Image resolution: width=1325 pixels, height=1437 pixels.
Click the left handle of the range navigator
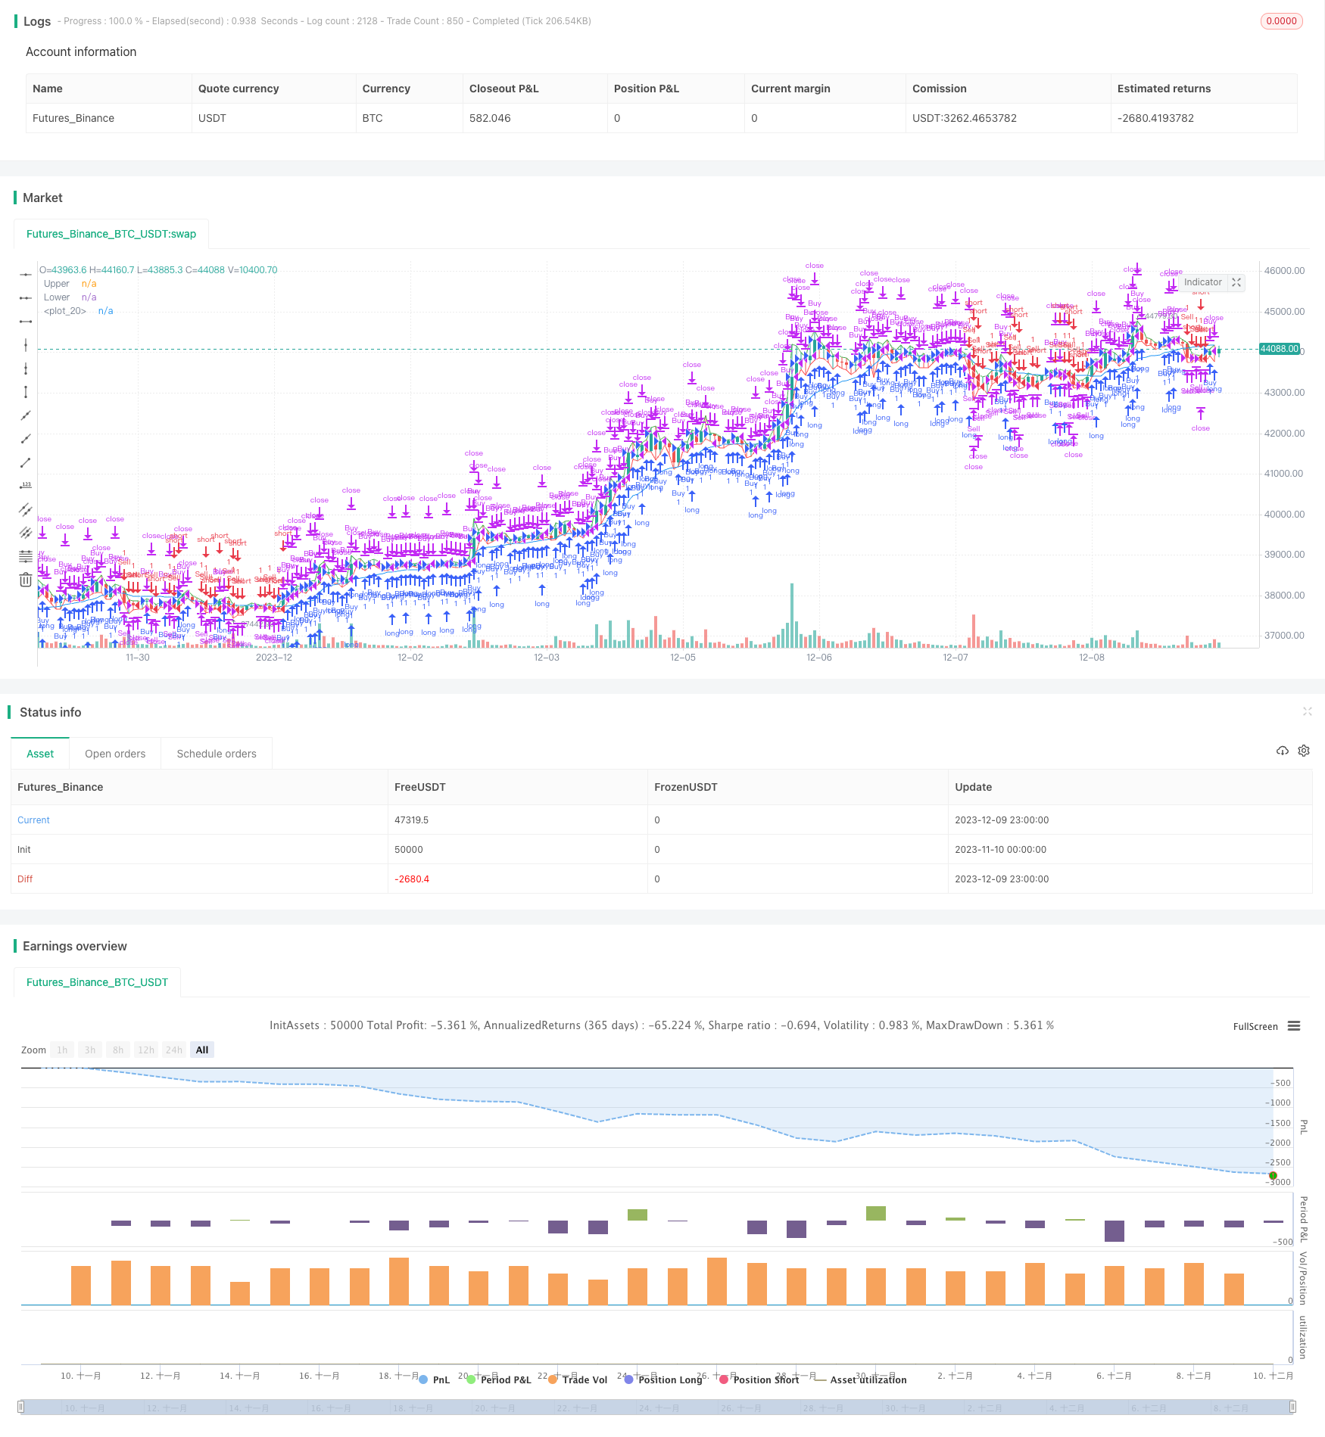(21, 1407)
